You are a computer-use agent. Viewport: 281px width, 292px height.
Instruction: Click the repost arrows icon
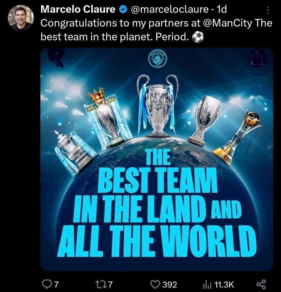[x=101, y=284]
